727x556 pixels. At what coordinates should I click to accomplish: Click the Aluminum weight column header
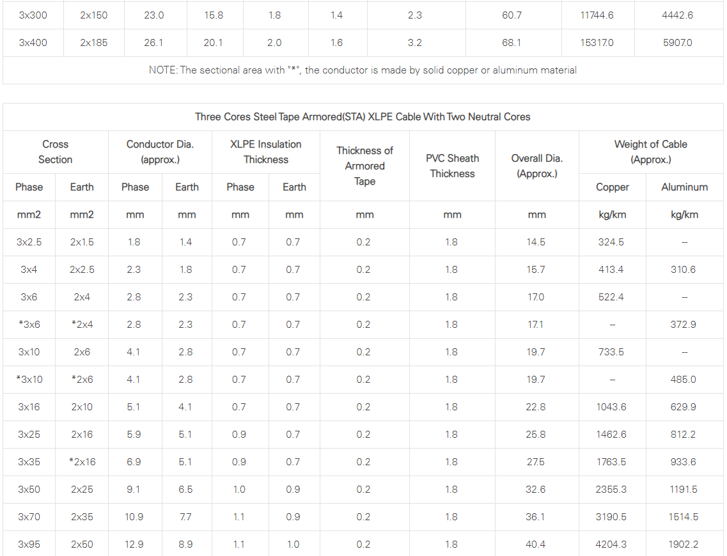click(x=684, y=187)
